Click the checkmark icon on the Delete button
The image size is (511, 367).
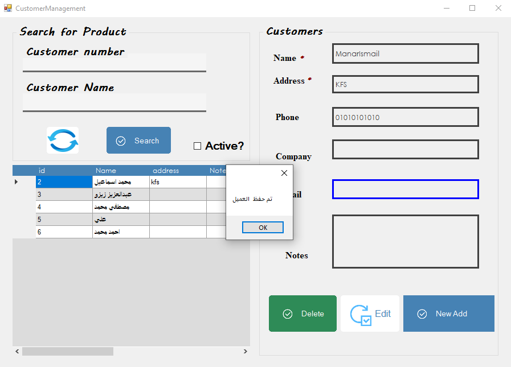pyautogui.click(x=288, y=314)
